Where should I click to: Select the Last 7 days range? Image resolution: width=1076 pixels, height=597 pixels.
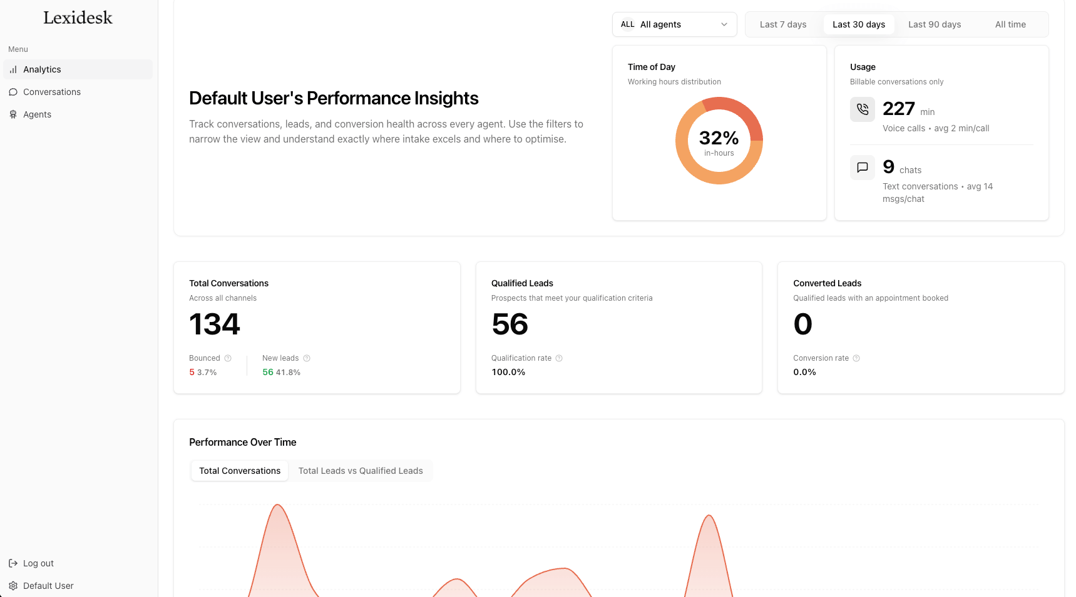pyautogui.click(x=782, y=24)
